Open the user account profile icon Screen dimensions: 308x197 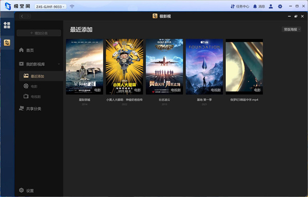click(x=271, y=7)
